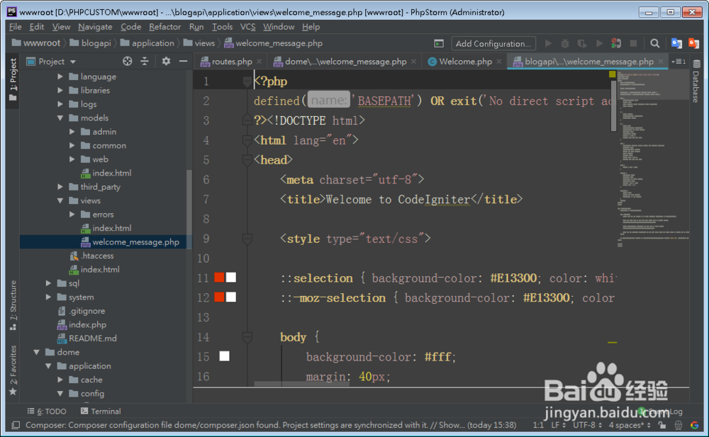Screen dimensions: 709x437
Task: Click the Run configuration play icon
Action: pyautogui.click(x=548, y=43)
